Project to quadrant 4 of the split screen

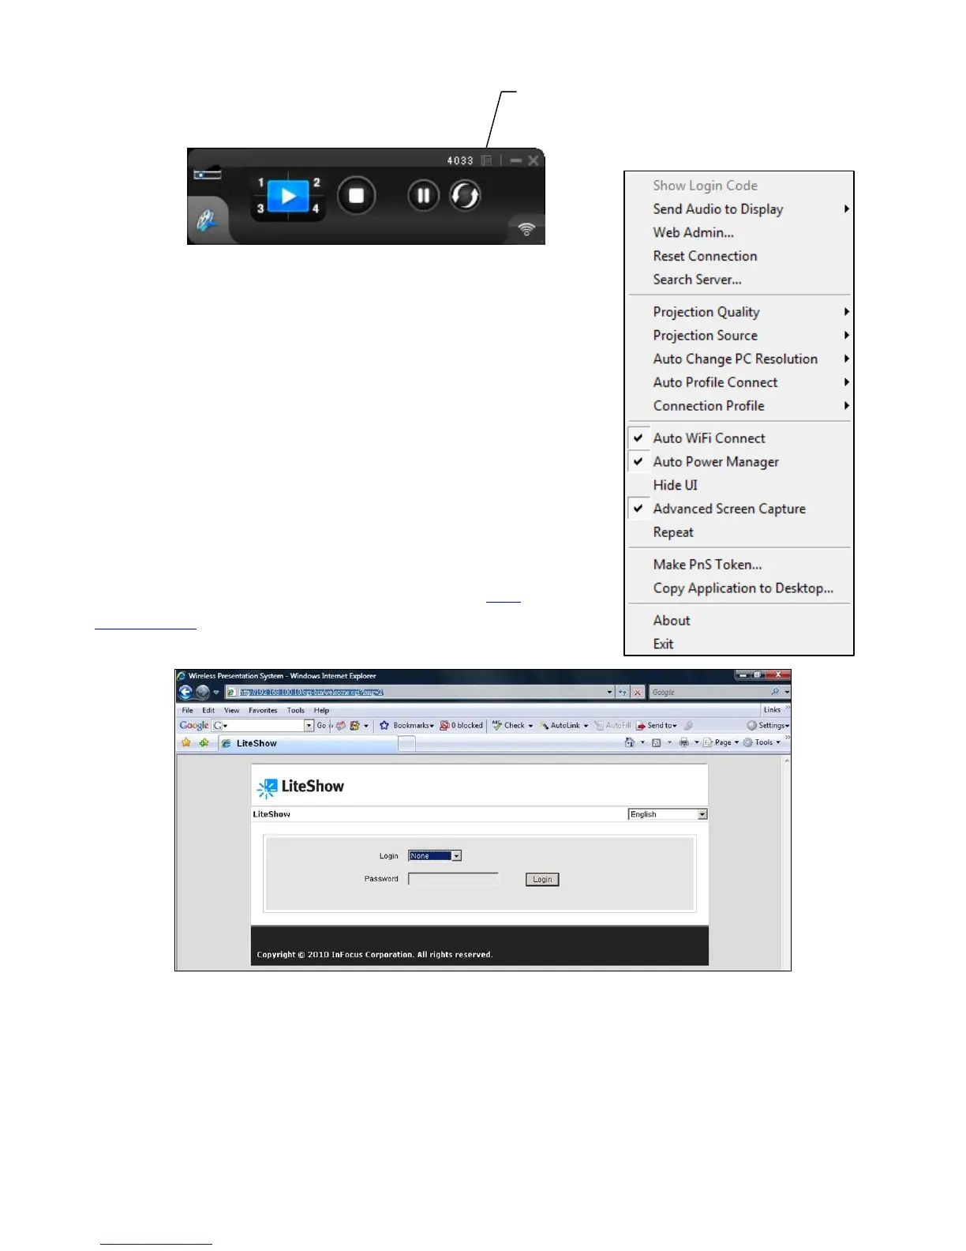pos(316,208)
